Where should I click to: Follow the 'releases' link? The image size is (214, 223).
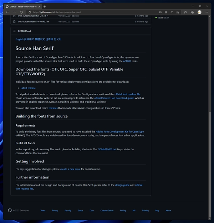click(x=53, y=108)
